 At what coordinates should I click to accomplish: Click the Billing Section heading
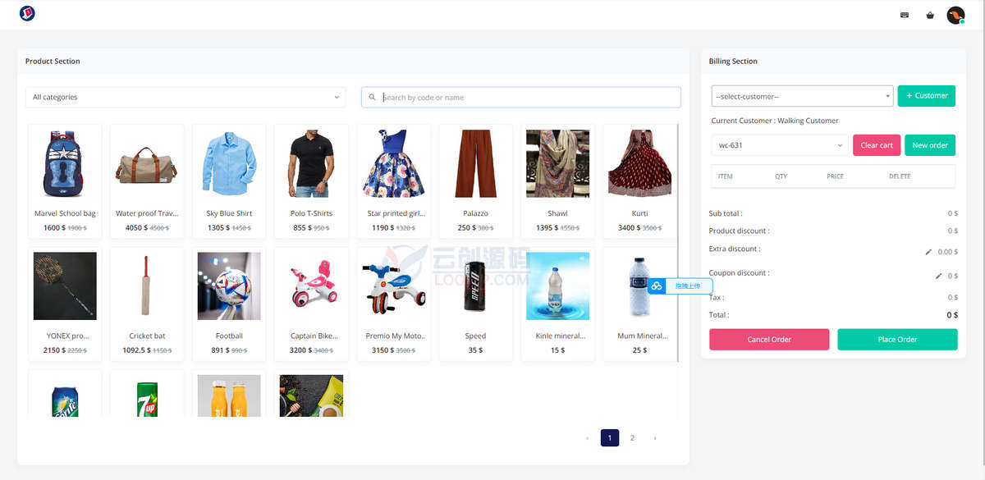733,62
